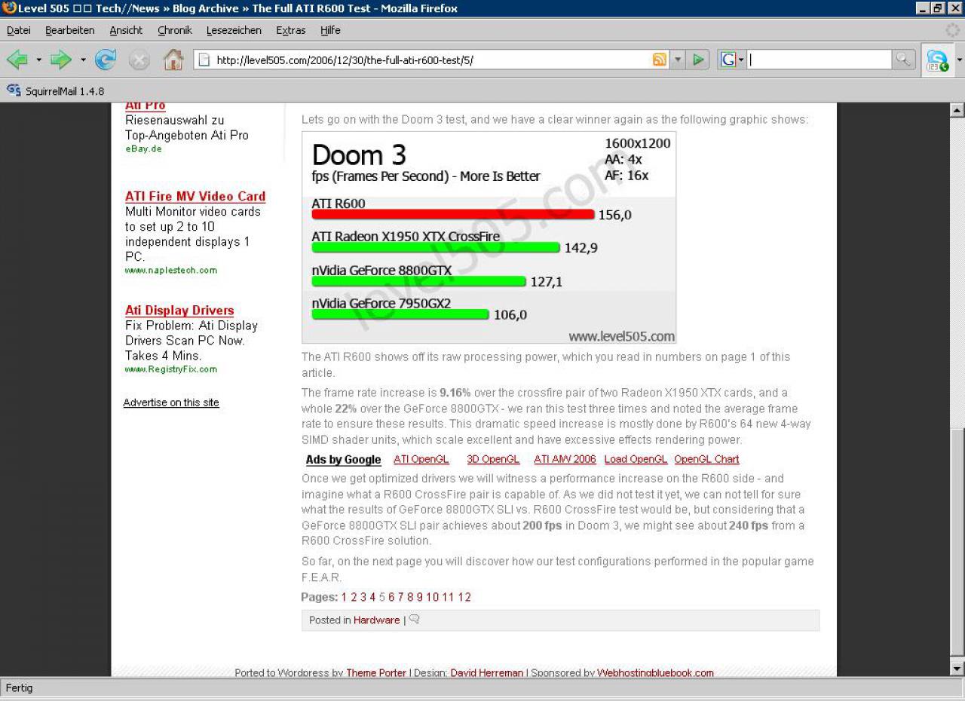Open the Ati Display Drivers ad link
Viewport: 965px width, 701px height.
(x=179, y=310)
